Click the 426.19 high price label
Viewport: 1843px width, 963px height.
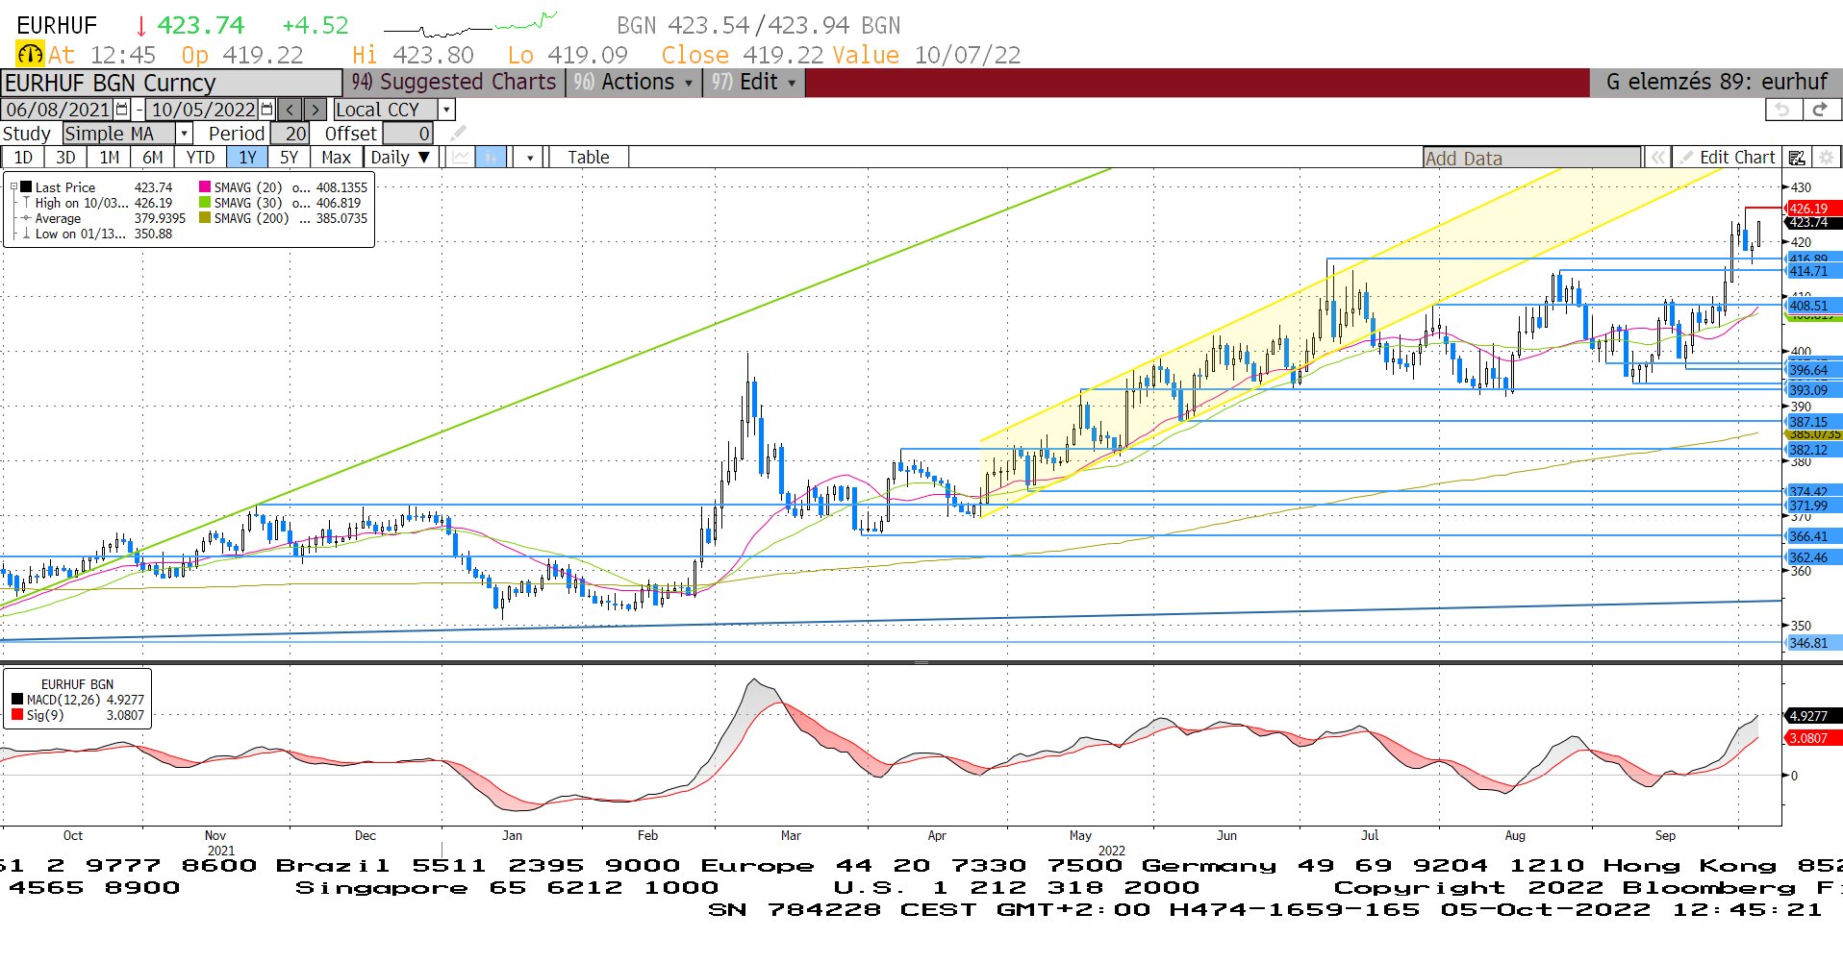point(1813,209)
